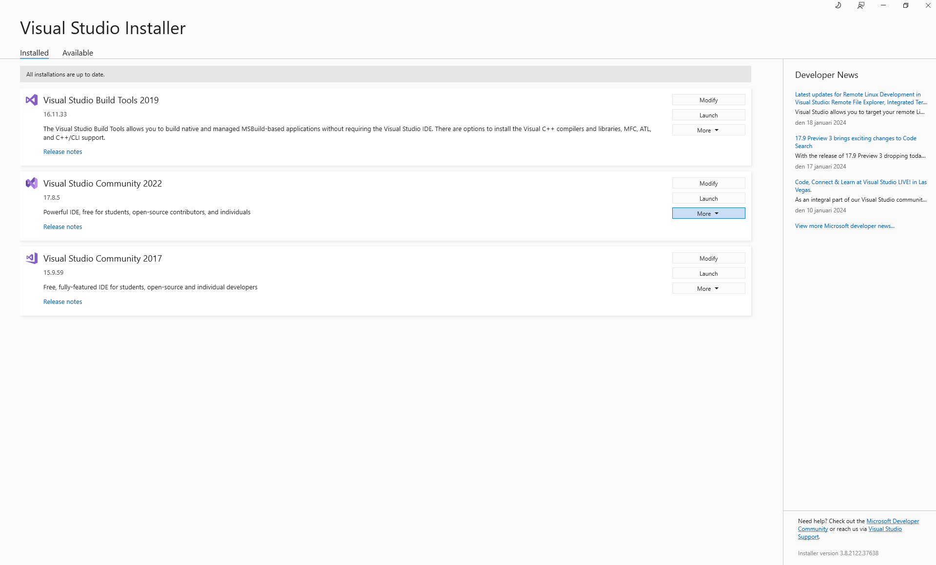Click 'Powerful IDE, free for students' description
936x565 pixels.
click(147, 212)
